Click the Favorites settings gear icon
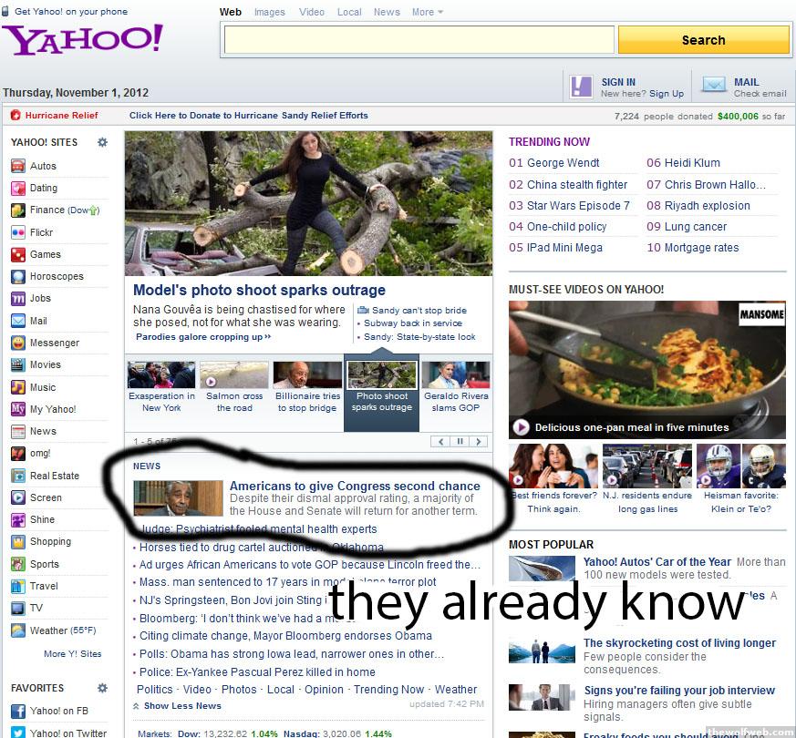The image size is (796, 738). click(102, 688)
